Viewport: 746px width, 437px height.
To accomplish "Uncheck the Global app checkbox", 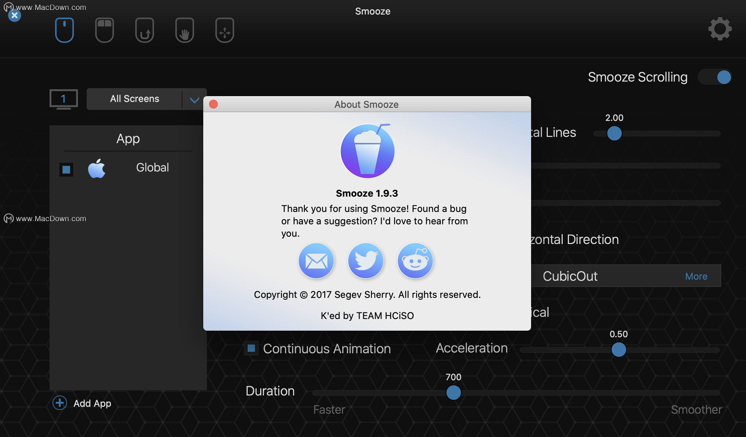I will [66, 170].
